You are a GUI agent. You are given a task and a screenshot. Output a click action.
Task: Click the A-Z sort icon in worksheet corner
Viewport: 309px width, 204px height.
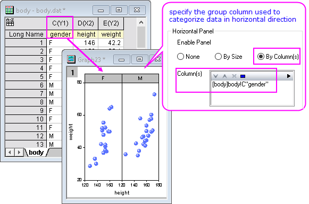[10, 22]
